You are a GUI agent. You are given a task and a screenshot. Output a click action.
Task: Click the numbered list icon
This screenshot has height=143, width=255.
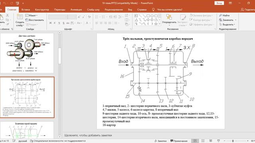(x=104, y=17)
